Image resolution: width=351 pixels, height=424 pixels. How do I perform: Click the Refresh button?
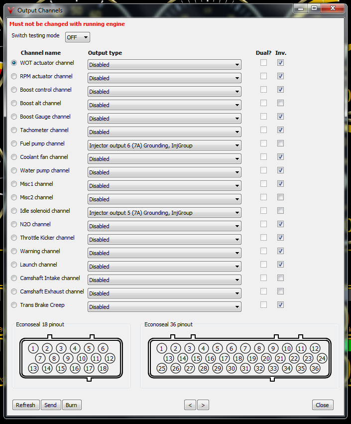click(25, 405)
